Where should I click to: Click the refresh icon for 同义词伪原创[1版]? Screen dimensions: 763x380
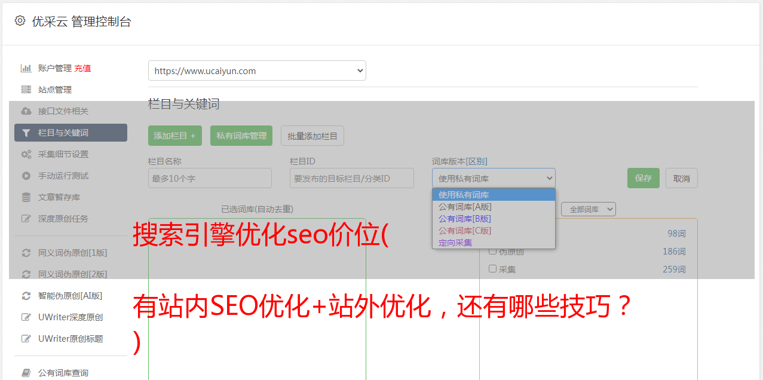point(26,253)
